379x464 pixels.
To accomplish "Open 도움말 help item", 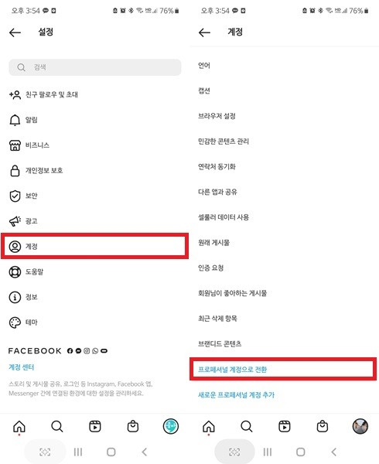I will pyautogui.click(x=94, y=271).
